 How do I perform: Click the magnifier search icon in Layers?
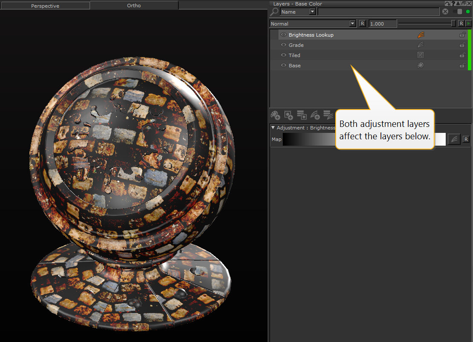pos(275,12)
